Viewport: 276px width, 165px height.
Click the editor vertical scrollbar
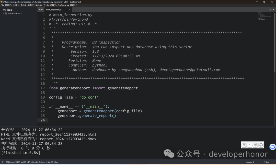coord(275,42)
